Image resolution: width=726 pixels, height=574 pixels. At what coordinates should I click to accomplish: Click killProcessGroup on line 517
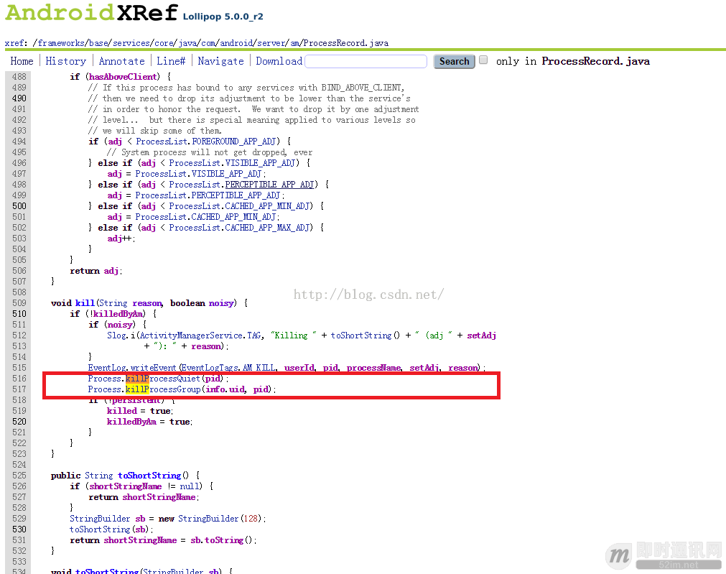point(163,389)
